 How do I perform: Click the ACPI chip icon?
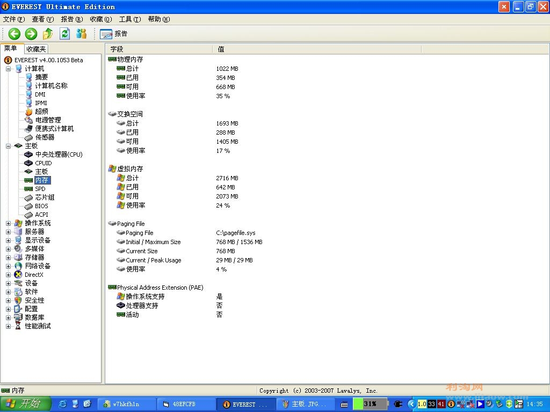coord(29,215)
